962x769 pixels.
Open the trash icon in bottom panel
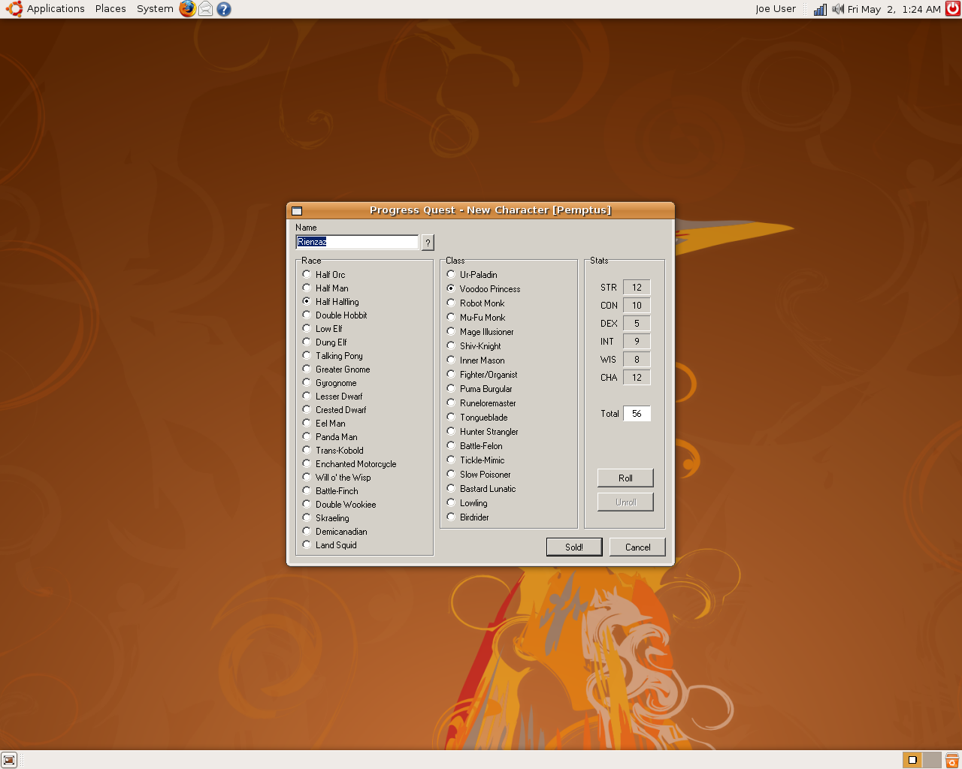tap(951, 760)
